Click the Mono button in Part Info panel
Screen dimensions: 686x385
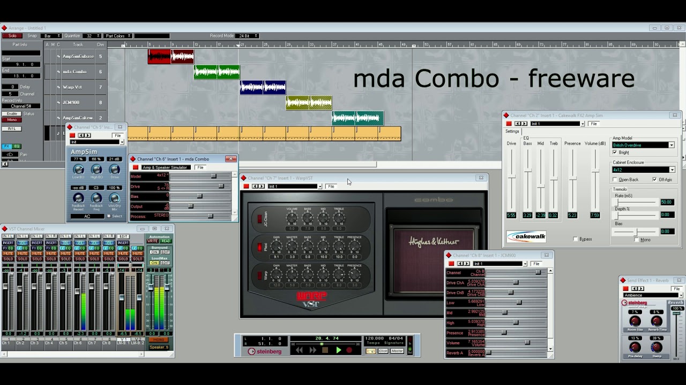(12, 120)
